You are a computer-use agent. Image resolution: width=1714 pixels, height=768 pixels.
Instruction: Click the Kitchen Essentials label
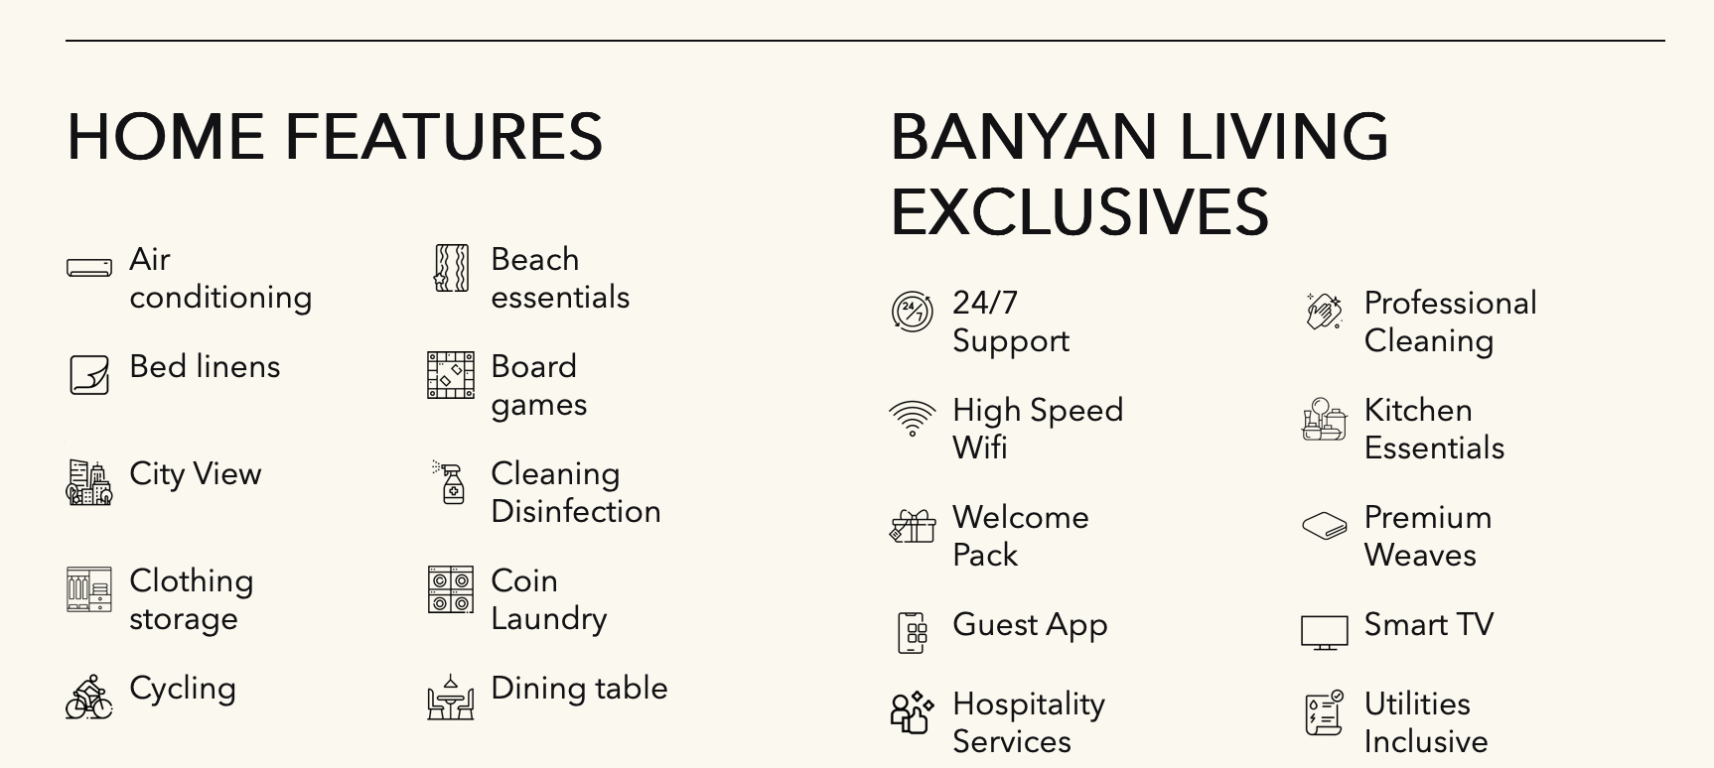click(x=1434, y=429)
